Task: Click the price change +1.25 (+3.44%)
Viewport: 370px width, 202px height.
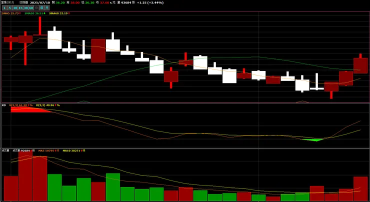Action: [x=150, y=2]
